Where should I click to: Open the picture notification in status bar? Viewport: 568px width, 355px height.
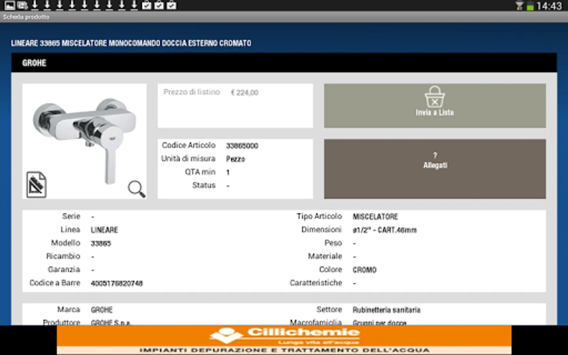9,6
